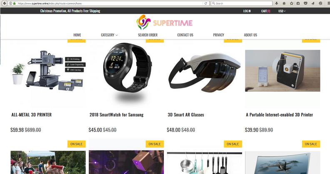Viewport: 330px width, 174px height.
Task: Open the CART link
Action: pyautogui.click(x=265, y=11)
